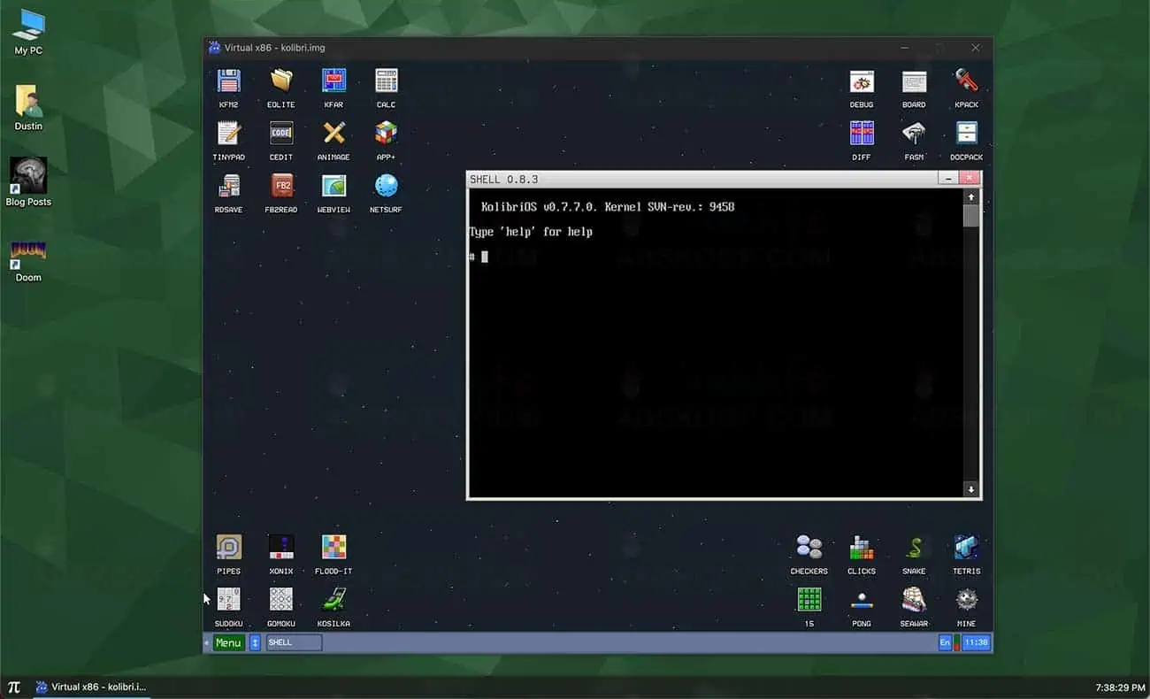The width and height of the screenshot is (1150, 699).
Task: Click the scroll down arrow in SHELL
Action: [x=970, y=489]
